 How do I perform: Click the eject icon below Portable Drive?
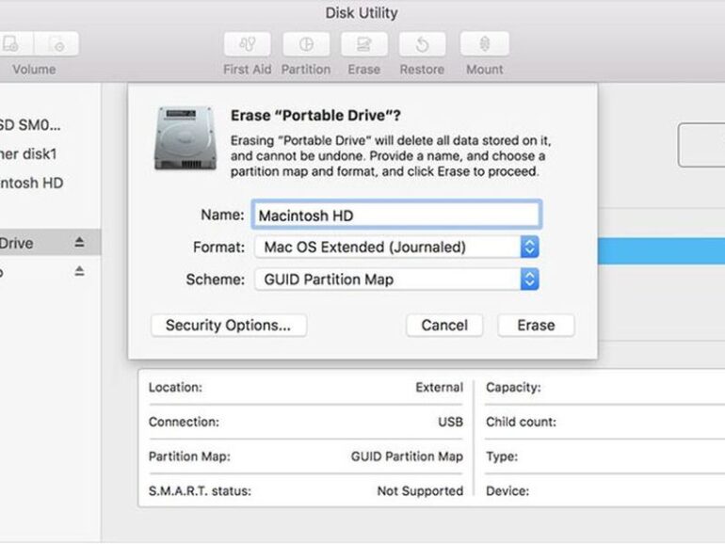click(79, 271)
